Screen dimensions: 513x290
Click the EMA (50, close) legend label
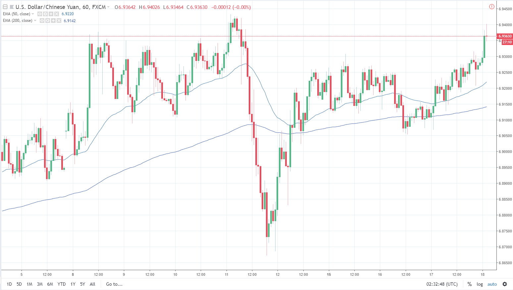(x=17, y=14)
